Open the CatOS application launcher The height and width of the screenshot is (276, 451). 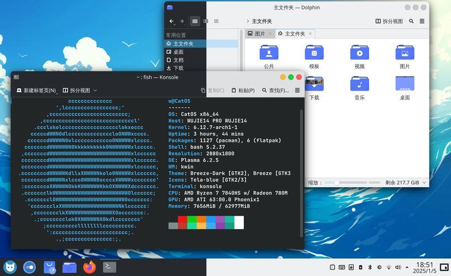[x=10, y=267]
